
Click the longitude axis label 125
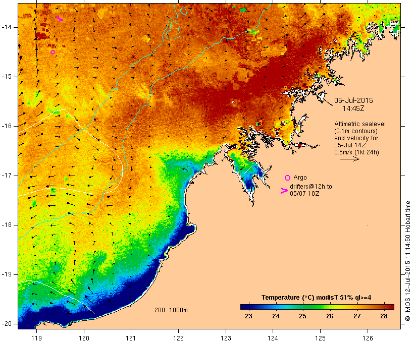pyautogui.click(x=320, y=338)
